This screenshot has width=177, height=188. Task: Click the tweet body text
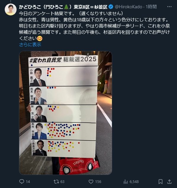pos(94,26)
